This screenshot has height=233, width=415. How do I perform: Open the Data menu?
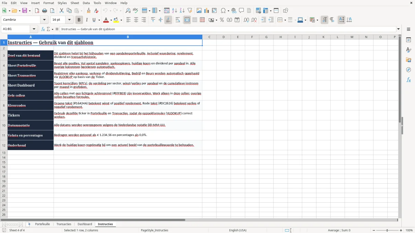[x=86, y=3]
